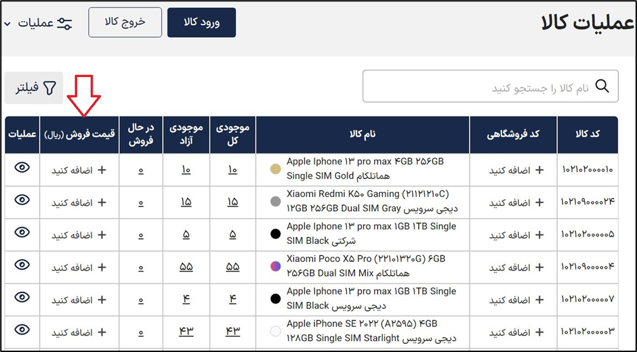The width and height of the screenshot is (637, 352).
Task: Click eye icon for product 1021020000005
Action: click(x=22, y=232)
